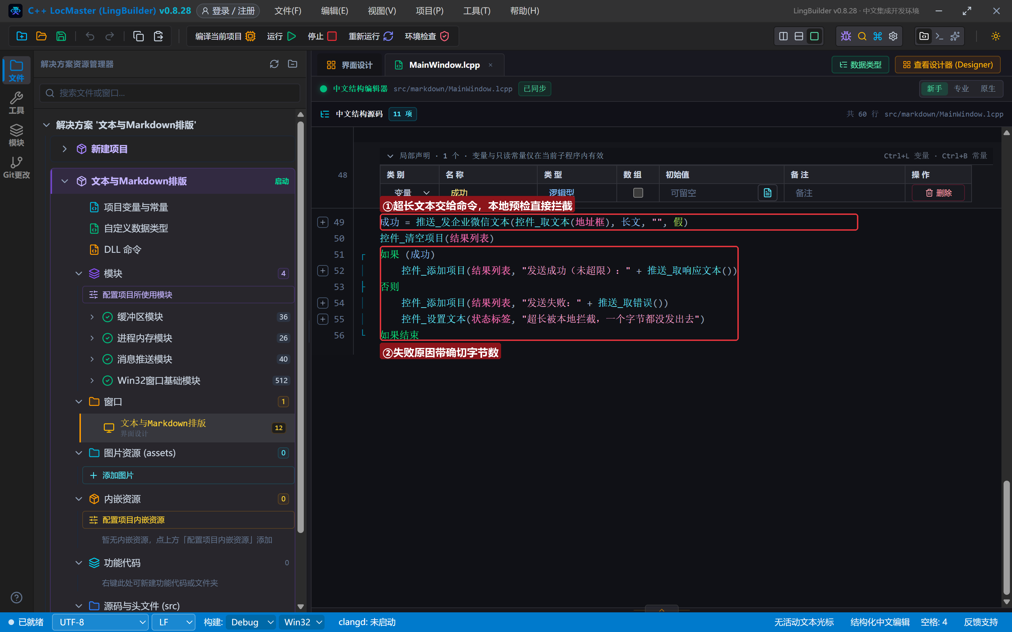This screenshot has width=1012, height=632.
Task: Open the Debug build configuration dropdown
Action: pyautogui.click(x=251, y=622)
